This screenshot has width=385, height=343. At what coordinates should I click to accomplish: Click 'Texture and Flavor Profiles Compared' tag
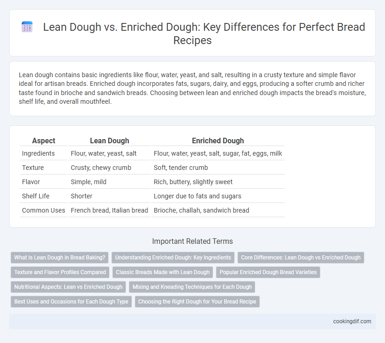pos(60,272)
